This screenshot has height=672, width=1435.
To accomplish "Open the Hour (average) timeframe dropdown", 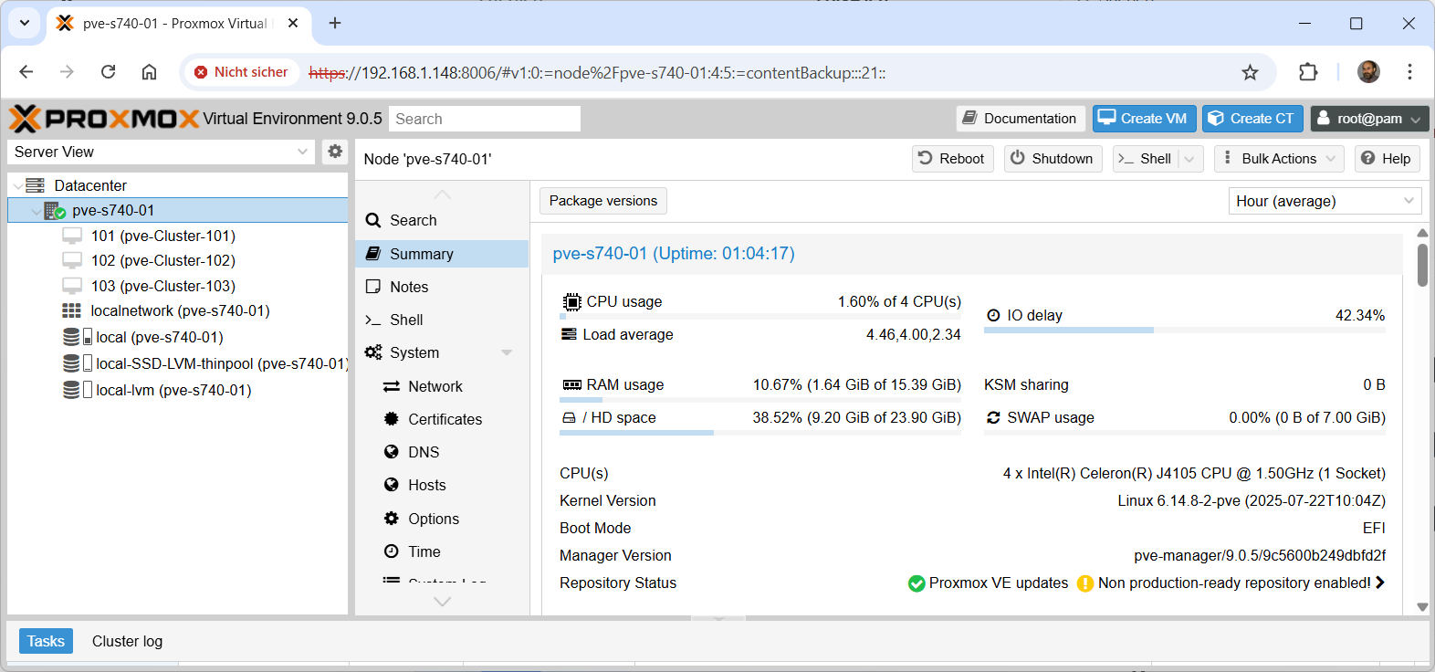I will click(x=1324, y=201).
